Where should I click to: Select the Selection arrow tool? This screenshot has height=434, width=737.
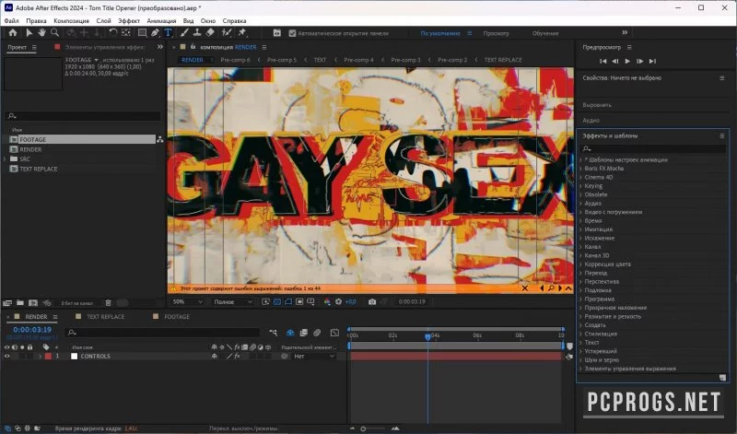29,32
